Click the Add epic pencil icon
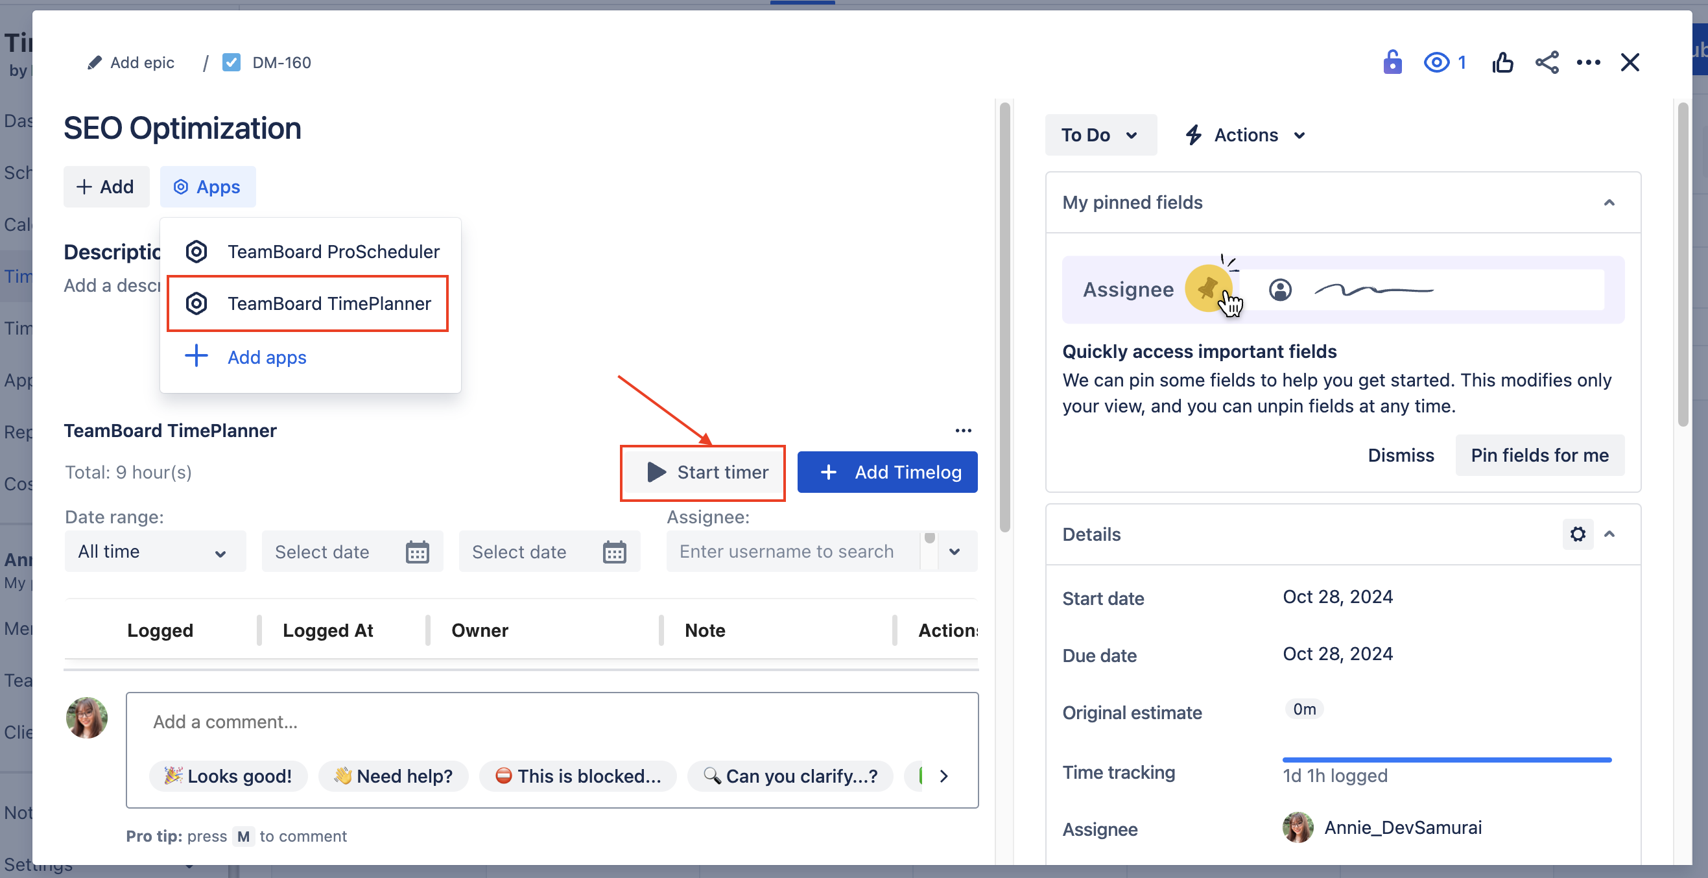Screen dimensions: 1708x878 pyautogui.click(x=95, y=62)
